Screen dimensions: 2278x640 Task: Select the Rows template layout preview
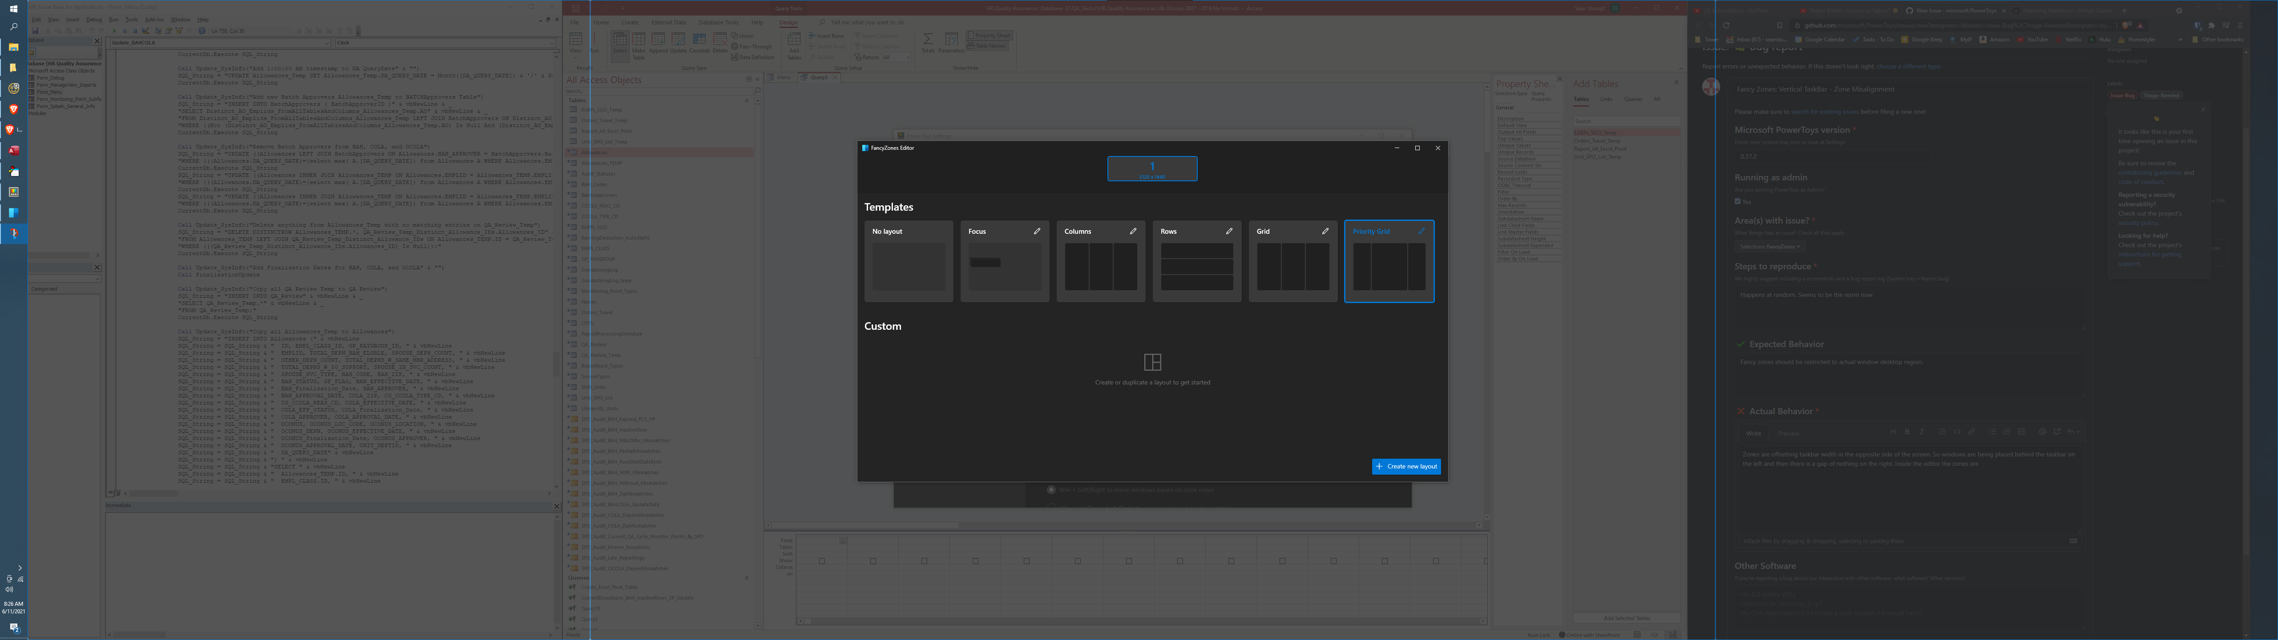point(1196,266)
